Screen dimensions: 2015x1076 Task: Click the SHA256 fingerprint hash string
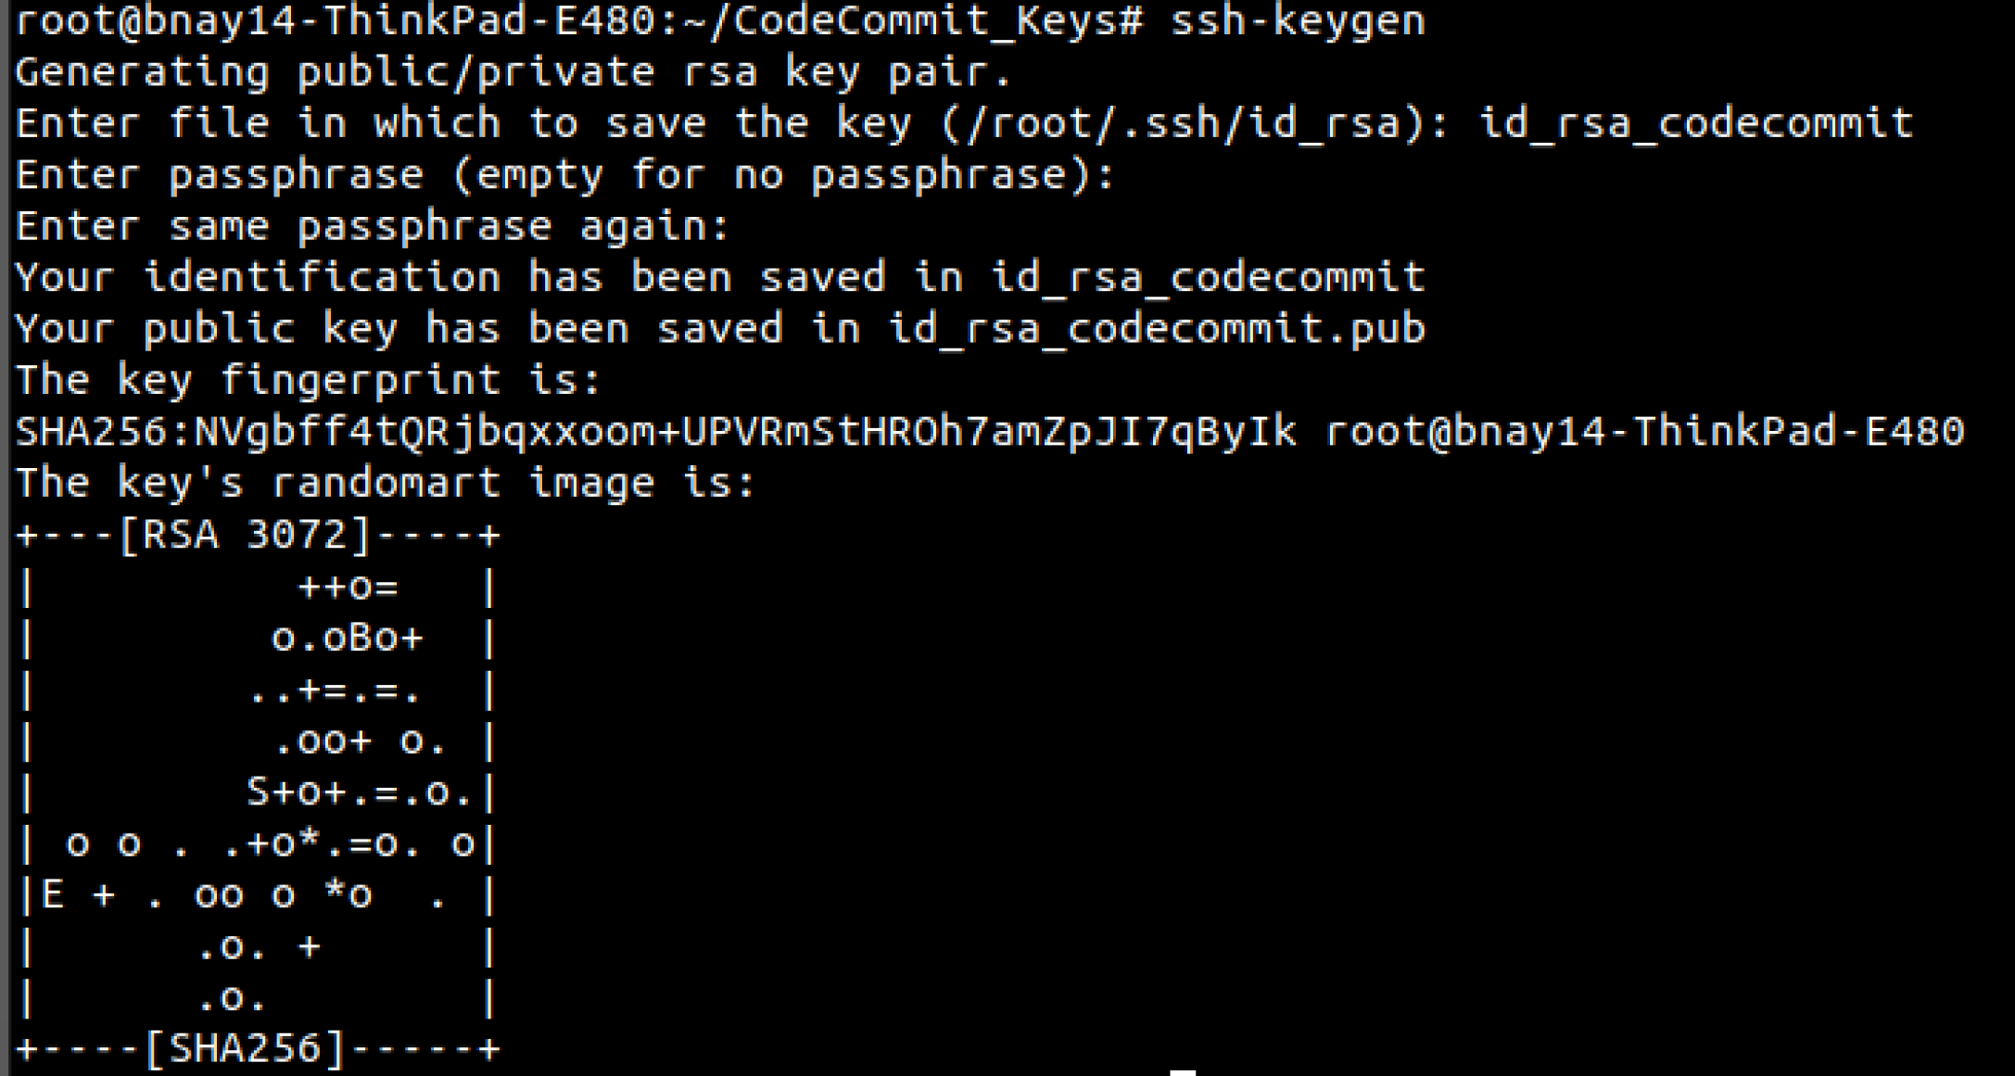(x=656, y=432)
